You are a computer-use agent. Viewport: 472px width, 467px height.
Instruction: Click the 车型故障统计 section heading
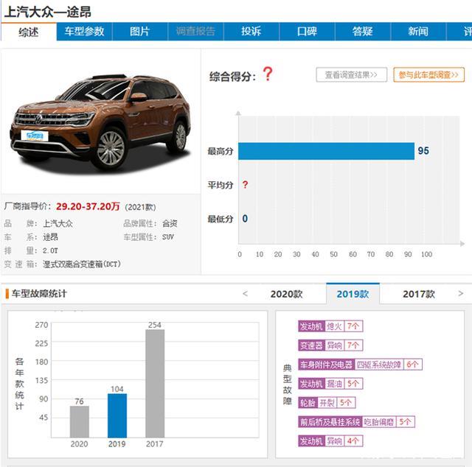(x=39, y=293)
